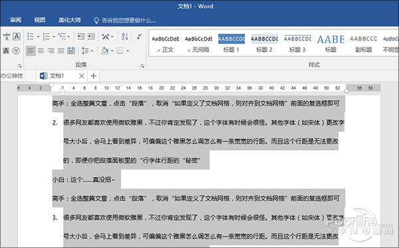Viewport: 399px width, 248px height.
Task: Click the 文档1 - Word title bar text
Action: pos(195,7)
